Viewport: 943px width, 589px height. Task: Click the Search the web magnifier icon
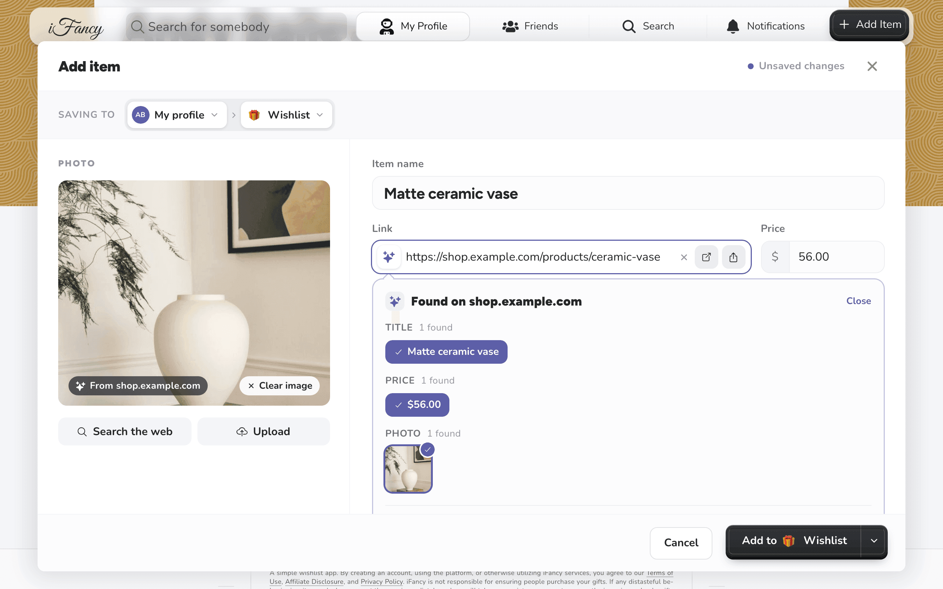82,431
